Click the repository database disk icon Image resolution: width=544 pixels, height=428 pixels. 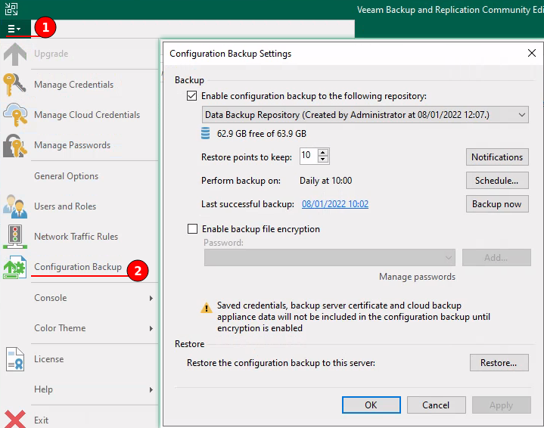point(205,134)
